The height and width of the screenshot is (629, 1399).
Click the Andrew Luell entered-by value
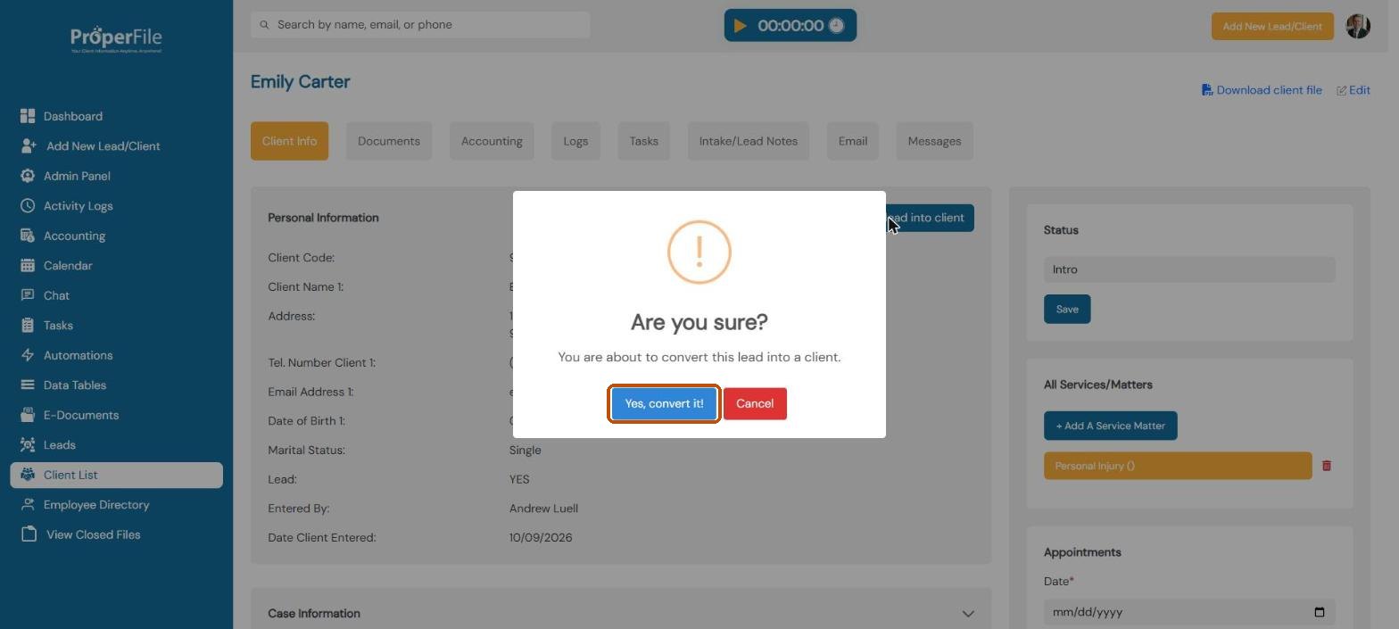coord(543,509)
